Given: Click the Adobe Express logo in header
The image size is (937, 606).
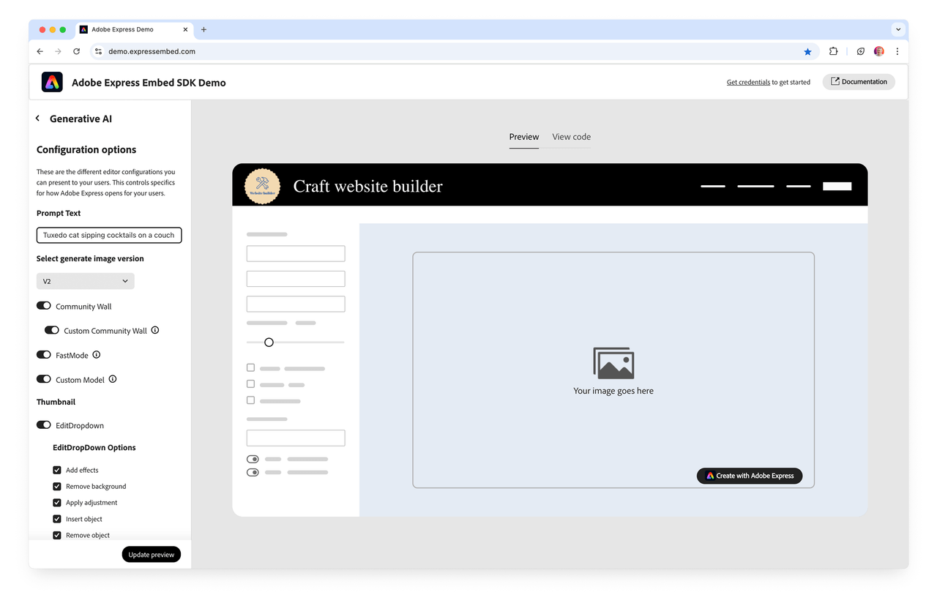Looking at the screenshot, I should point(52,82).
